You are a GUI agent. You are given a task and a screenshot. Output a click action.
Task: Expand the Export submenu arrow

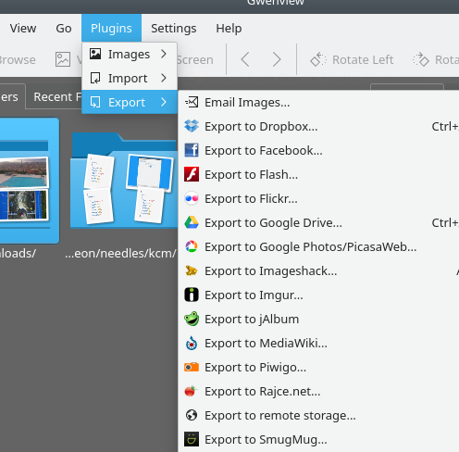point(164,102)
